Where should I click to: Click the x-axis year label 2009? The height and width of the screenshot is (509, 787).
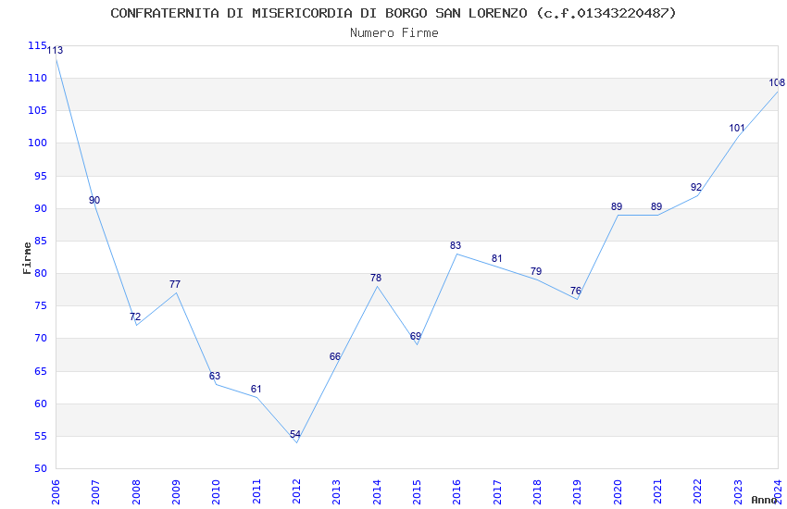tap(176, 492)
